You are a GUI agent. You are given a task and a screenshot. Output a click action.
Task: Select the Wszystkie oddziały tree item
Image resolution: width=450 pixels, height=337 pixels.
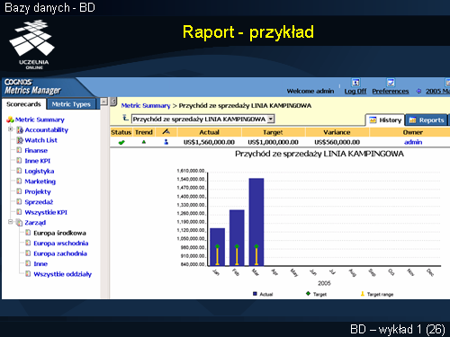click(62, 274)
